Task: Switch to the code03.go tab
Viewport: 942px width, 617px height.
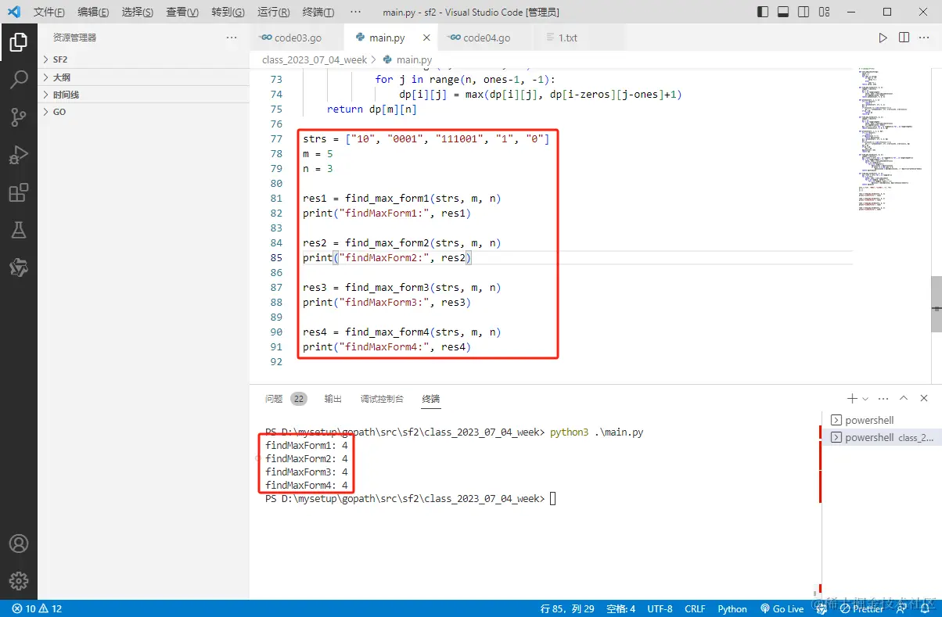Action: (297, 38)
